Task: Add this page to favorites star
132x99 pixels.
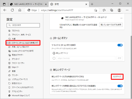Action: click(x=96, y=10)
